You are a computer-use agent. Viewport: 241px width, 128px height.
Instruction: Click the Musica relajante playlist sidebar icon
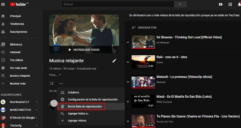coord(3,76)
